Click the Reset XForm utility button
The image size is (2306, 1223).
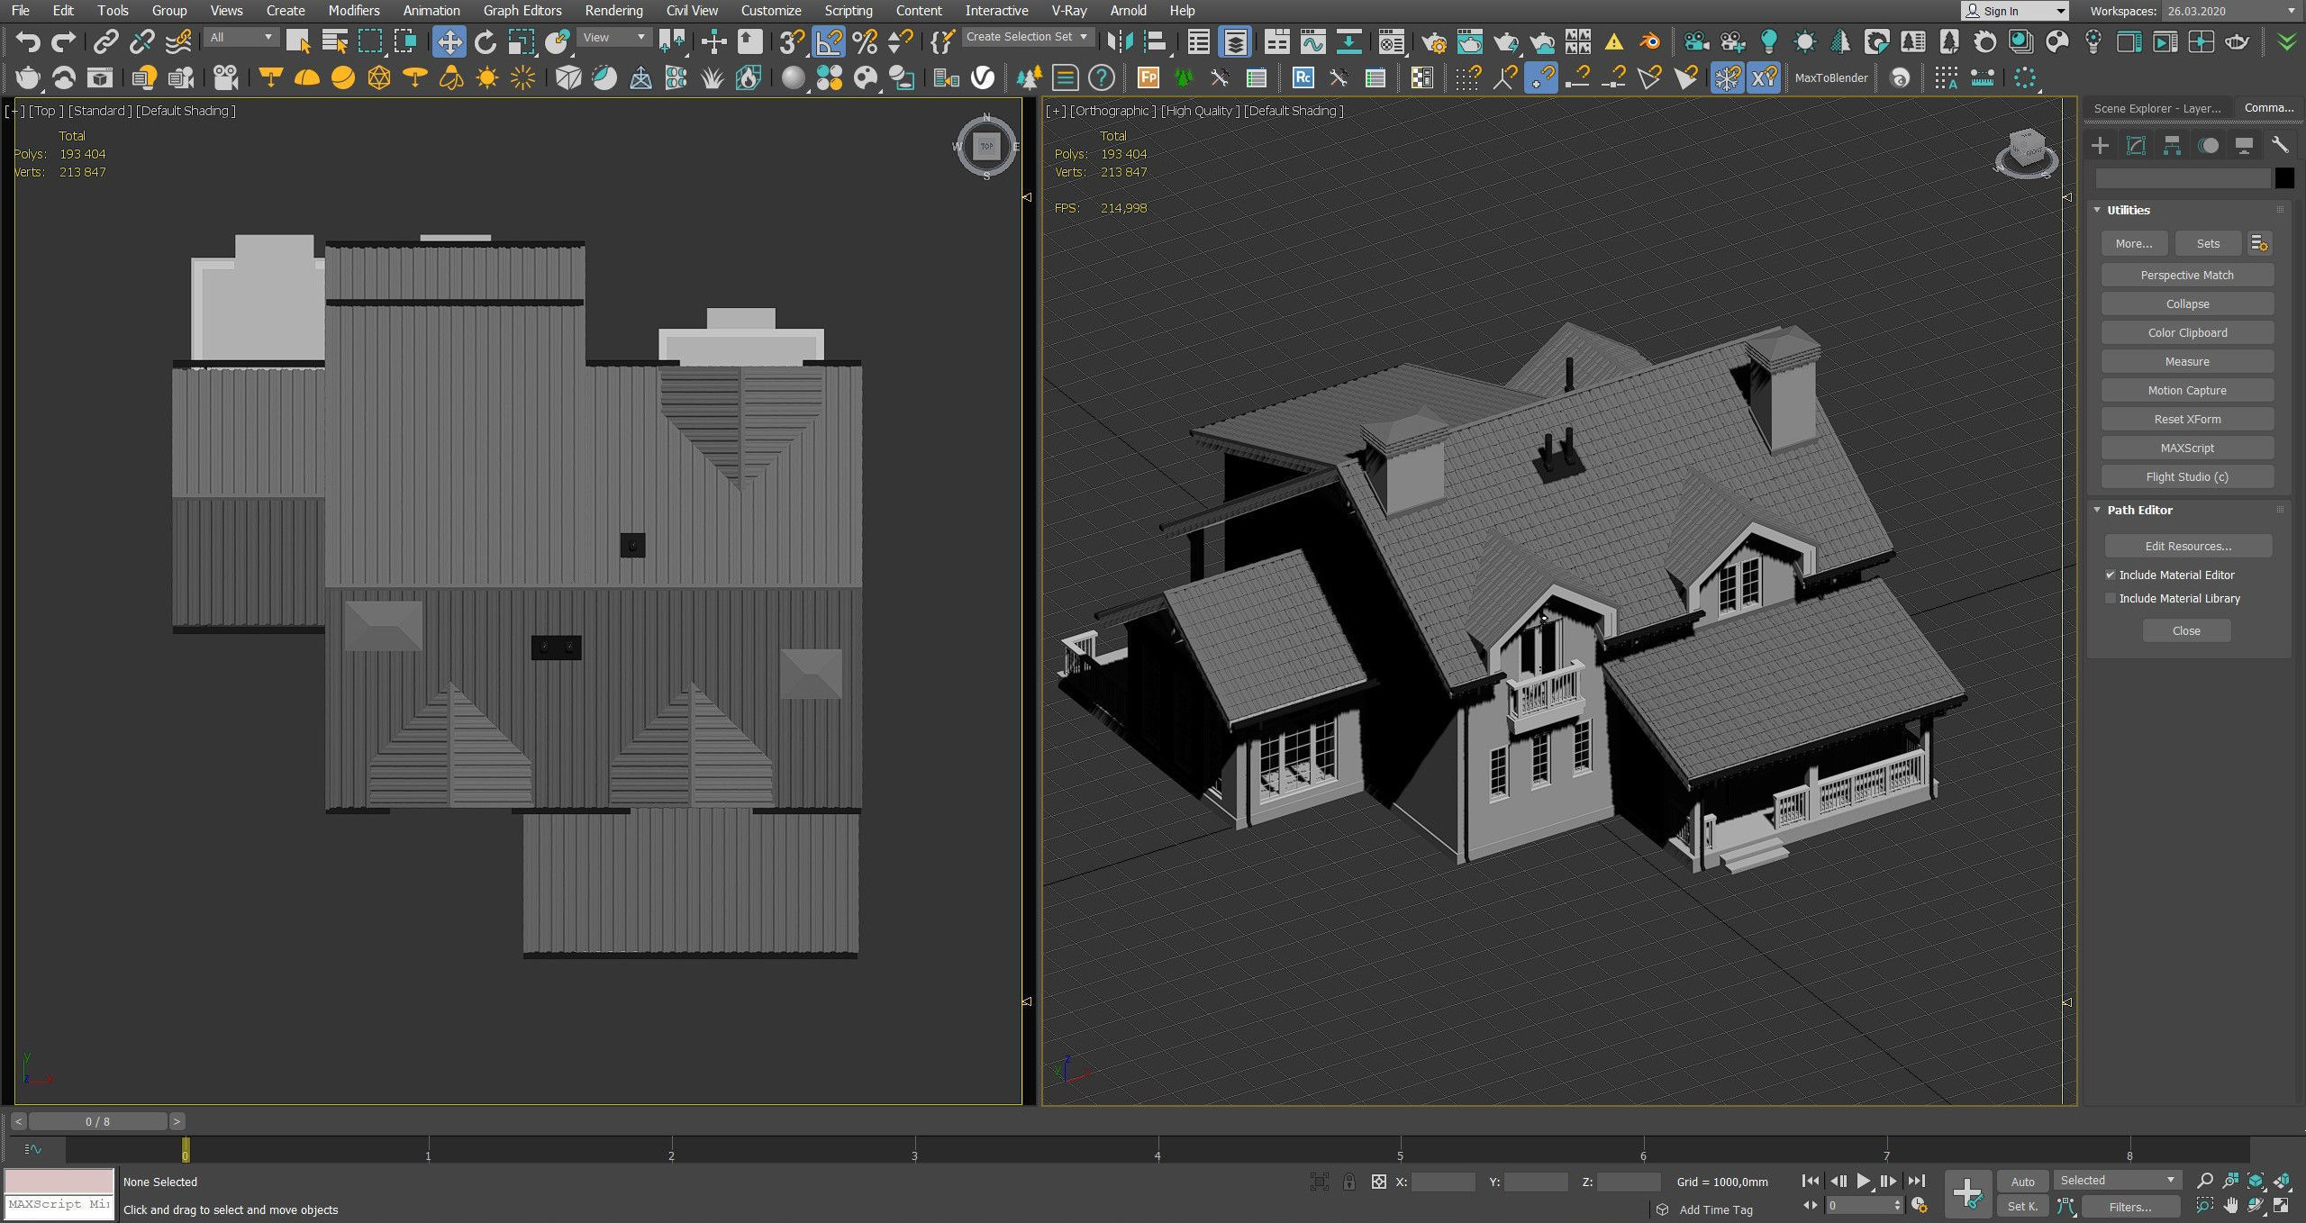2186,419
